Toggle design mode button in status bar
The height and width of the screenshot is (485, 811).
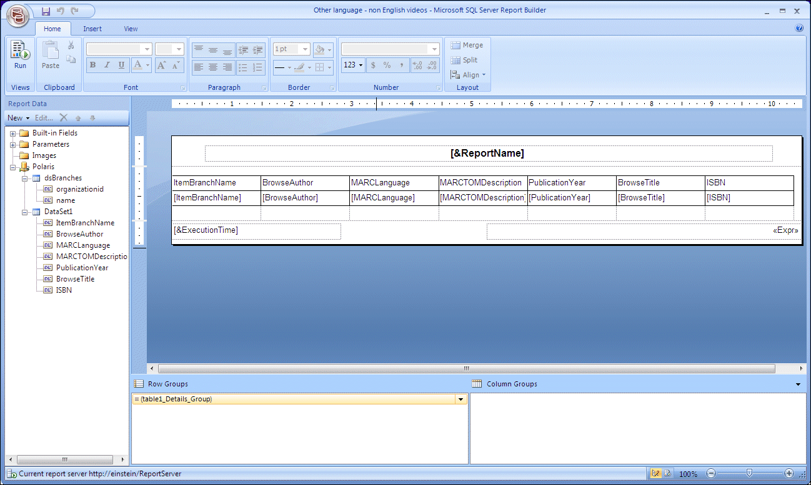pyautogui.click(x=655, y=474)
